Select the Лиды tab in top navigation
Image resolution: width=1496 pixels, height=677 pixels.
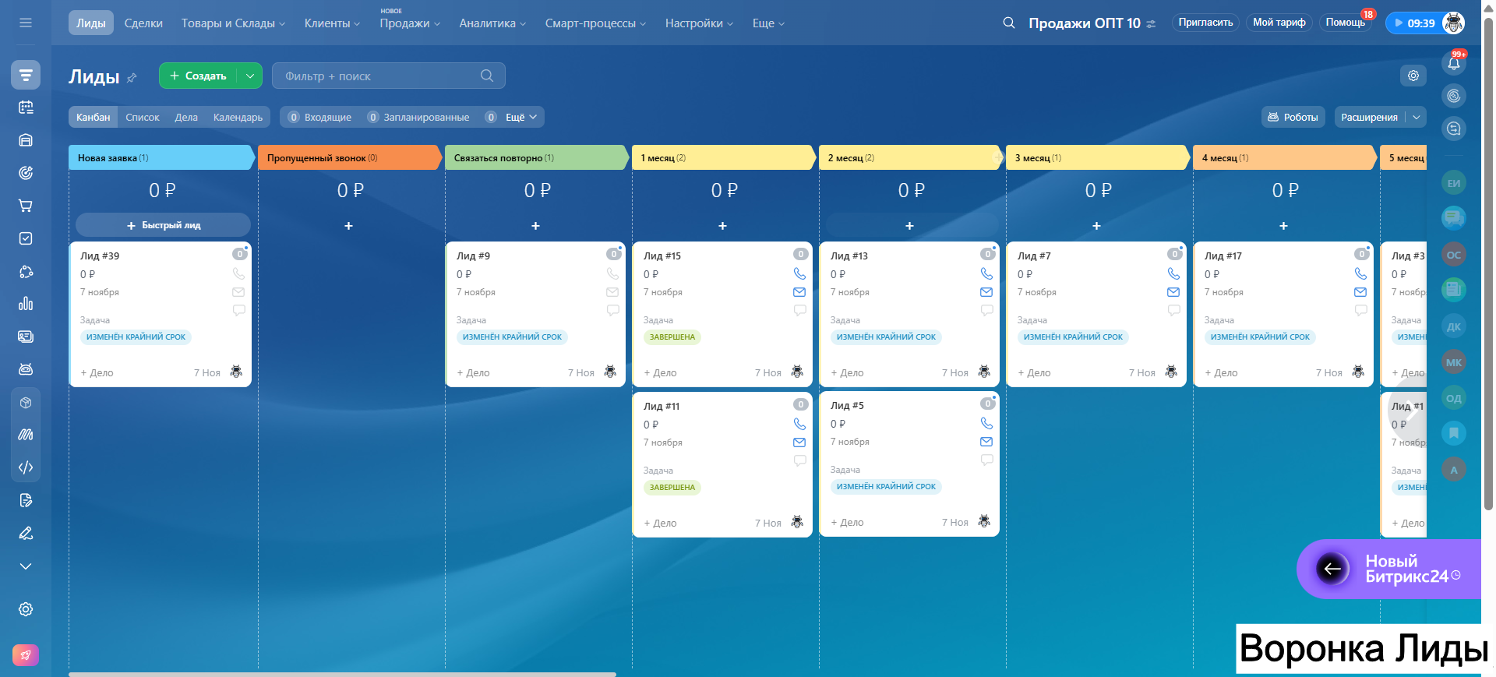[x=91, y=23]
